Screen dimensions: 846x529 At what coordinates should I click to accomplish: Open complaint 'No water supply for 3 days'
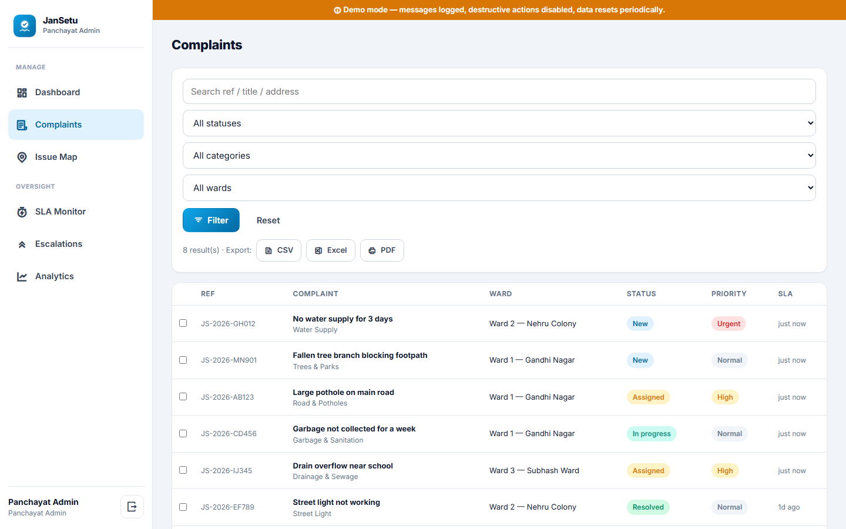click(343, 319)
